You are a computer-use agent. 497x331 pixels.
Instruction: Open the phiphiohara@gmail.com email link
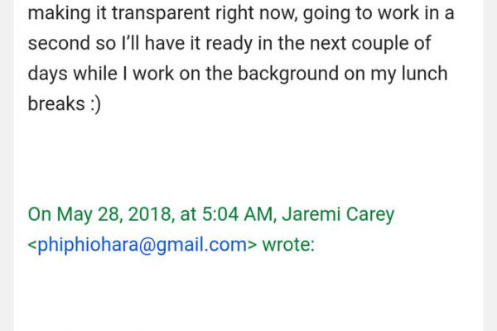pos(142,246)
